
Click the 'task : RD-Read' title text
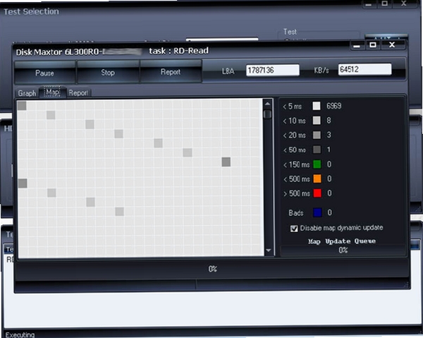tap(179, 51)
